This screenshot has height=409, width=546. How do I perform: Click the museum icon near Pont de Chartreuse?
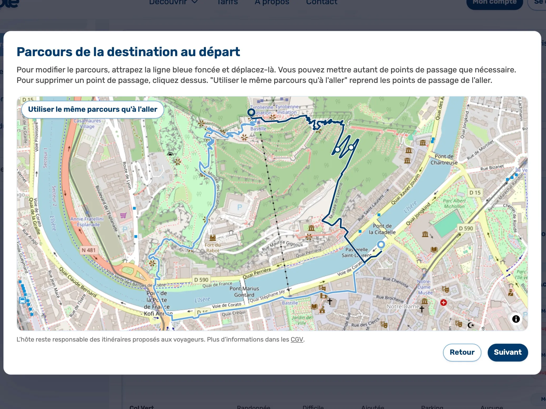tap(423, 143)
